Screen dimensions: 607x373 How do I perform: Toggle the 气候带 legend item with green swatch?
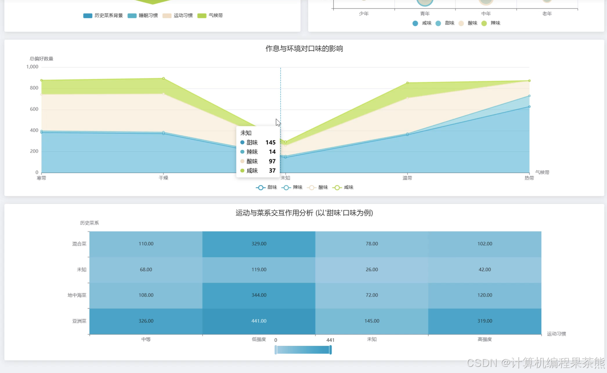210,15
